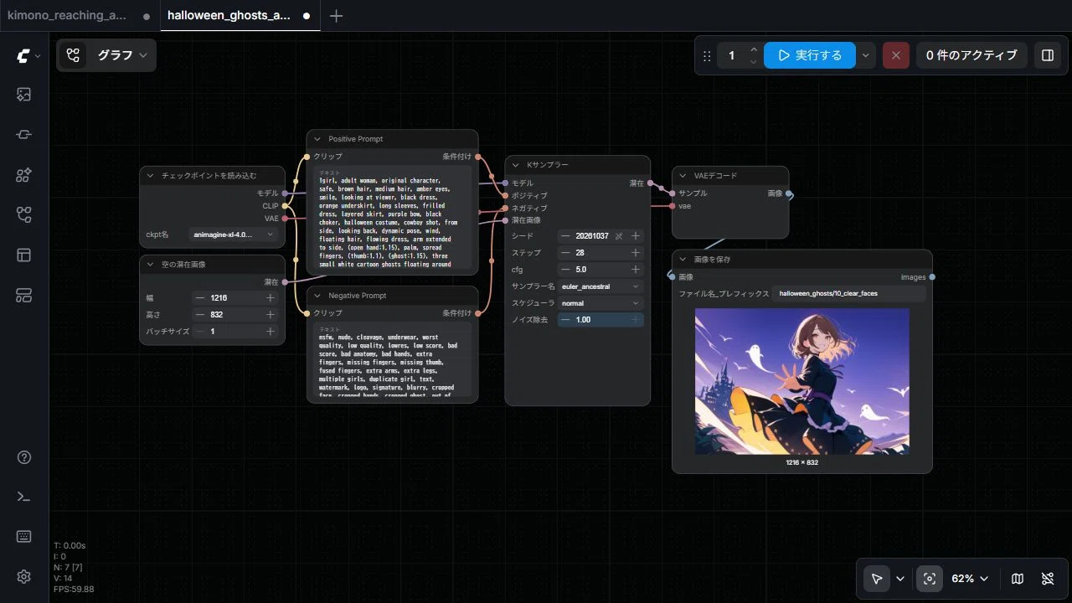
Task: Increase ステップ count with plus
Action: [636, 253]
